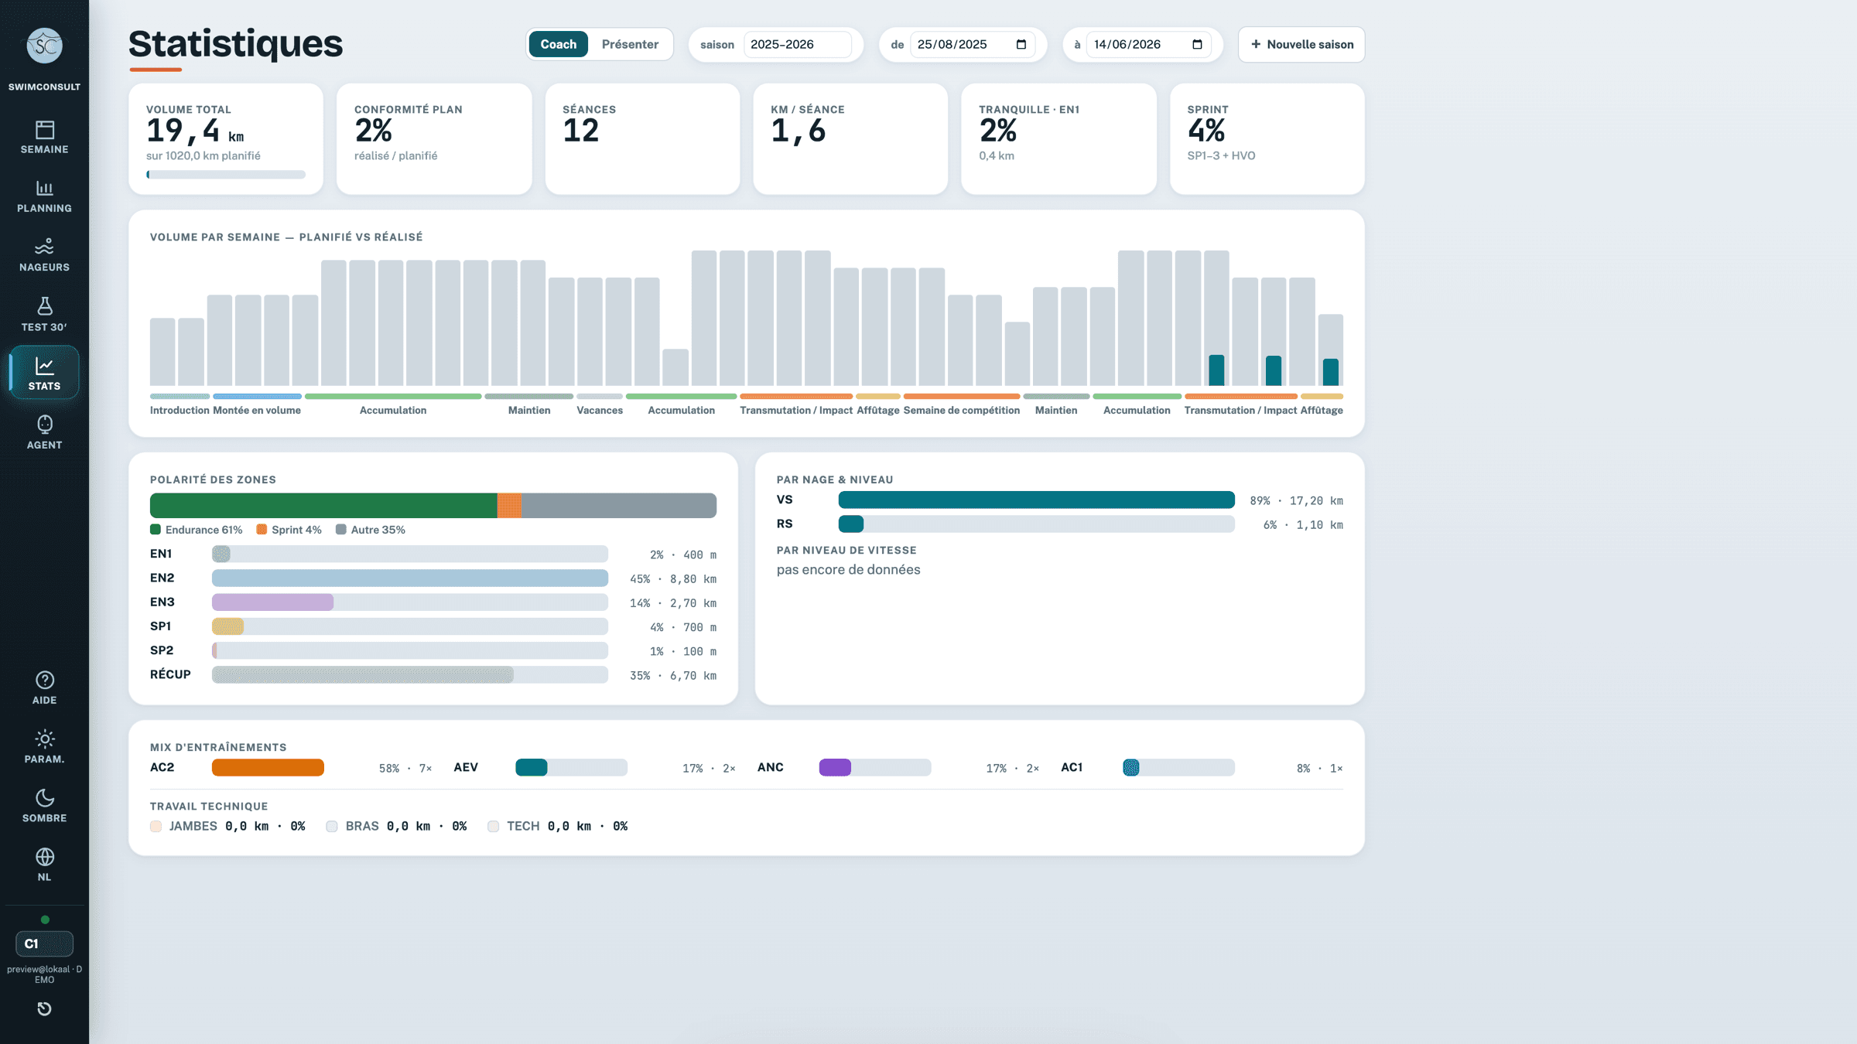1857x1044 pixels.
Task: Click the Sprint 4% card
Action: pyautogui.click(x=1267, y=139)
